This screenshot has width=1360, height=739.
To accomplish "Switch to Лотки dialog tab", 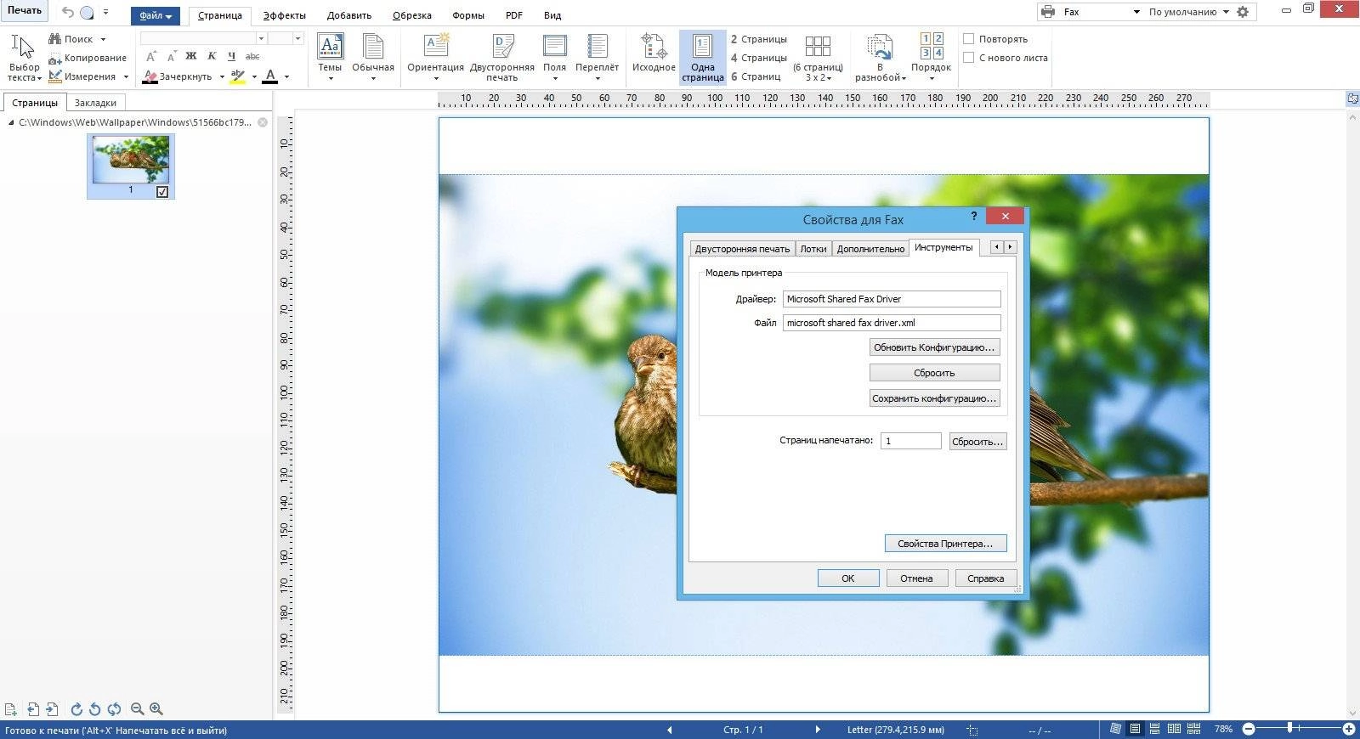I will pos(813,248).
